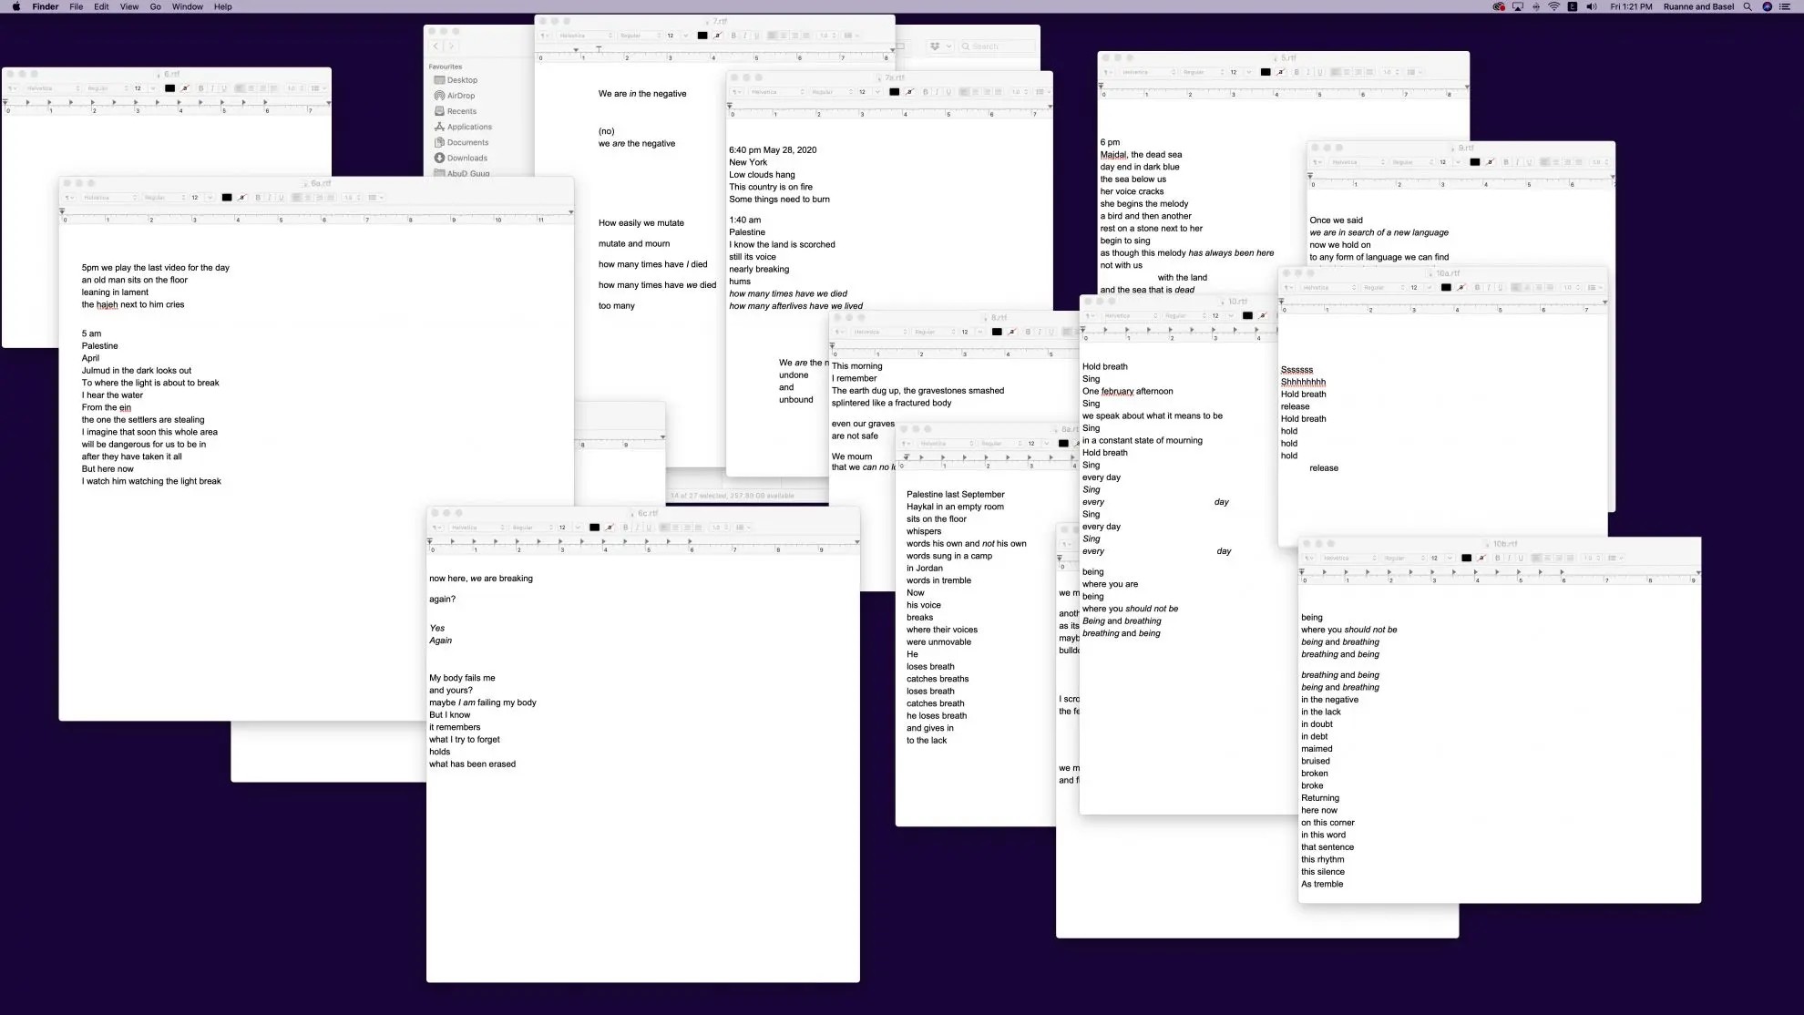Open the Window menu
The image size is (1804, 1015).
tap(187, 6)
